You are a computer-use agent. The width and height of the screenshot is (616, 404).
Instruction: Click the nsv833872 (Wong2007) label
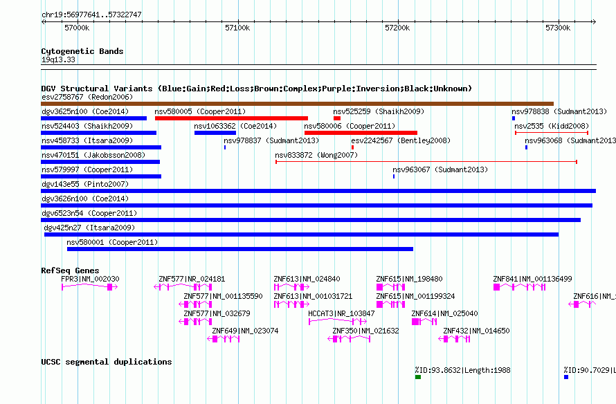(x=316, y=155)
